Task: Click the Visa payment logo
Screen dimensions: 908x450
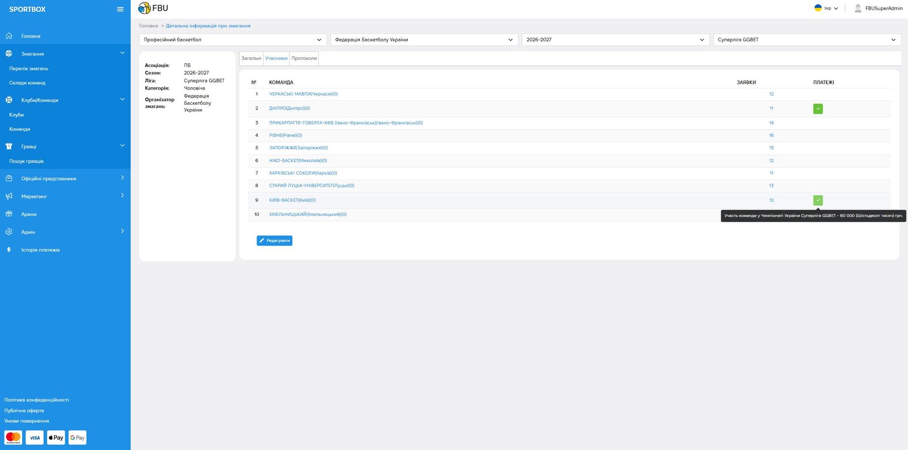Action: [35, 438]
